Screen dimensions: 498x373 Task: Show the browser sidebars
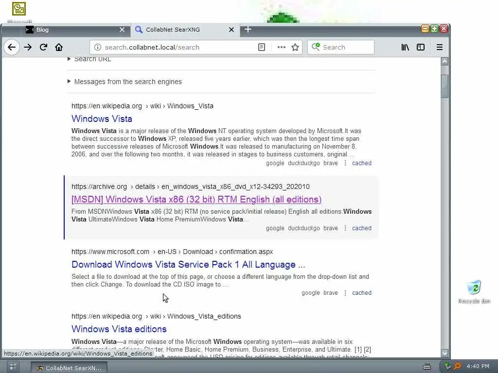point(421,47)
